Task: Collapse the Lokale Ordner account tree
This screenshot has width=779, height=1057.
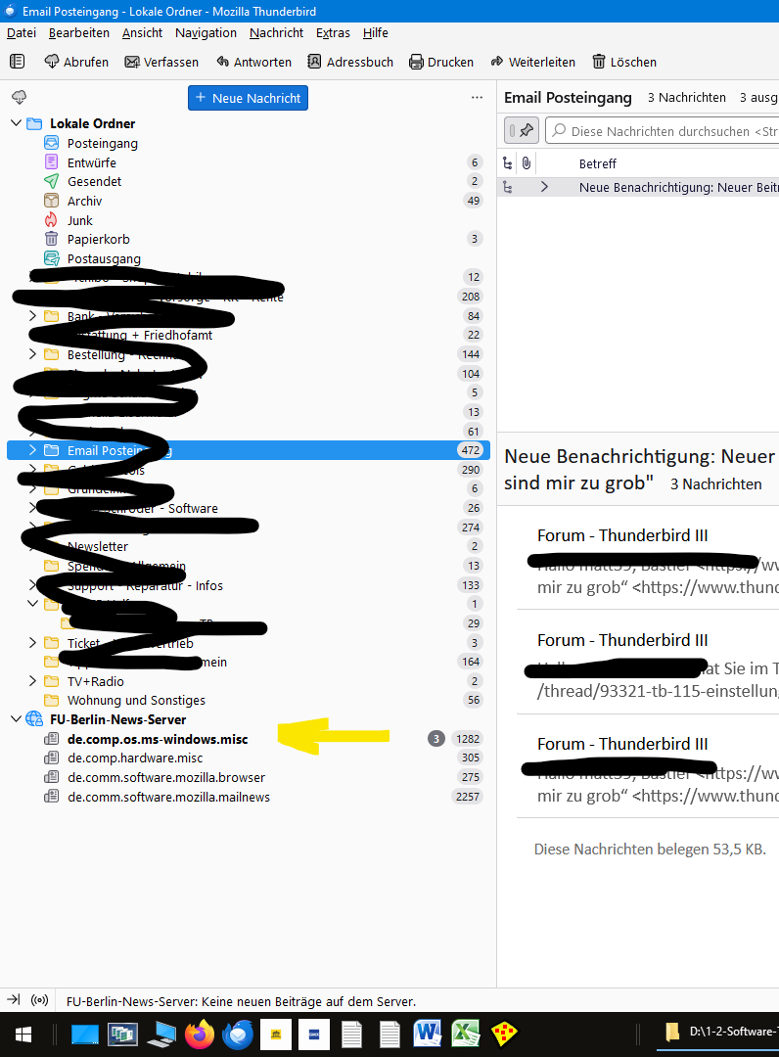Action: (x=17, y=123)
